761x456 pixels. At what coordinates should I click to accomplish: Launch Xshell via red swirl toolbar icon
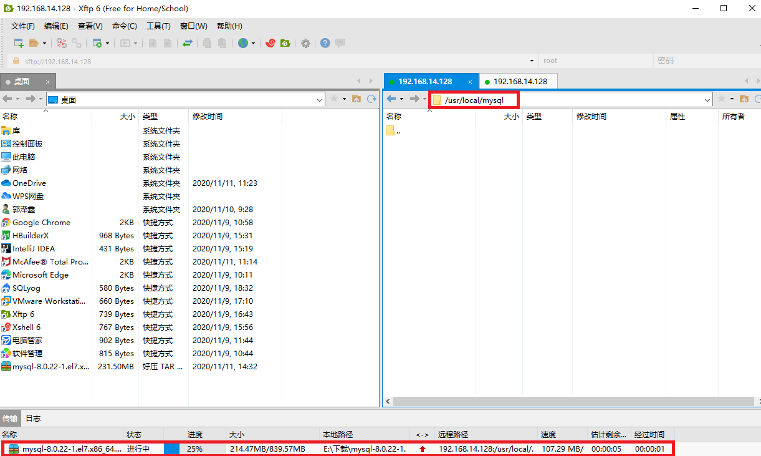(x=270, y=43)
